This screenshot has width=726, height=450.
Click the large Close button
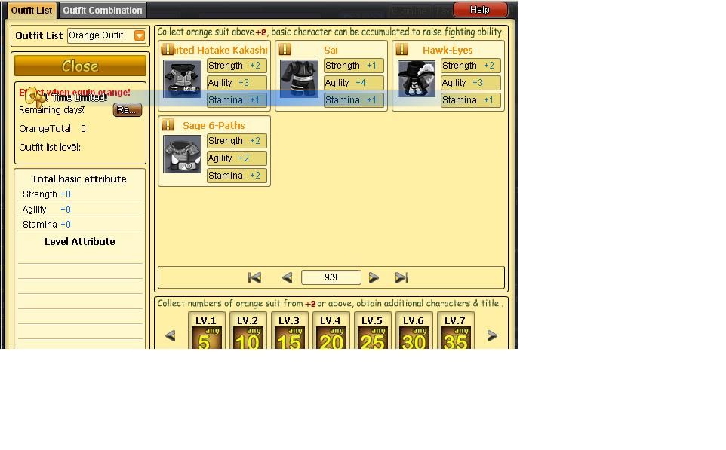80,66
